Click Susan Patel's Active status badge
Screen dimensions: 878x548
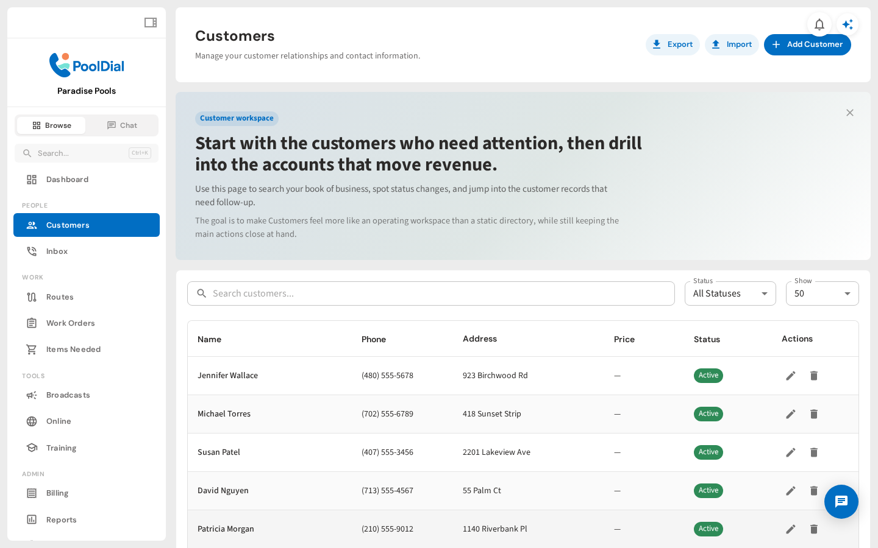click(708, 452)
